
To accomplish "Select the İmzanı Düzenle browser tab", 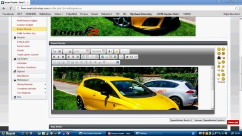I will 15,3.
